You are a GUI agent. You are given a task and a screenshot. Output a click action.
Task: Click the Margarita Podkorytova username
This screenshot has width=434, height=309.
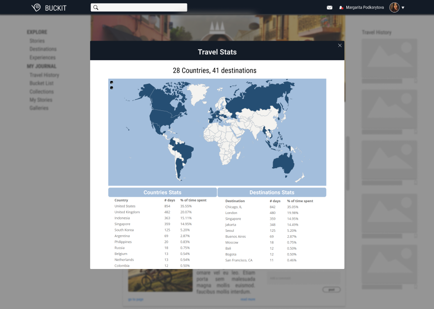[365, 8]
